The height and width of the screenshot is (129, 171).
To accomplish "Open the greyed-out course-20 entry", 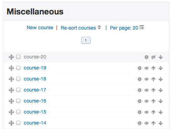I will pyautogui.click(x=35, y=57).
